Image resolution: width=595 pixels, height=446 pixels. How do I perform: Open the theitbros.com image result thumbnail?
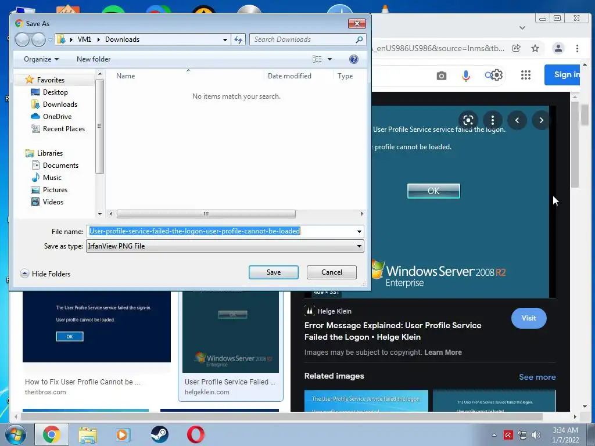[96, 326]
